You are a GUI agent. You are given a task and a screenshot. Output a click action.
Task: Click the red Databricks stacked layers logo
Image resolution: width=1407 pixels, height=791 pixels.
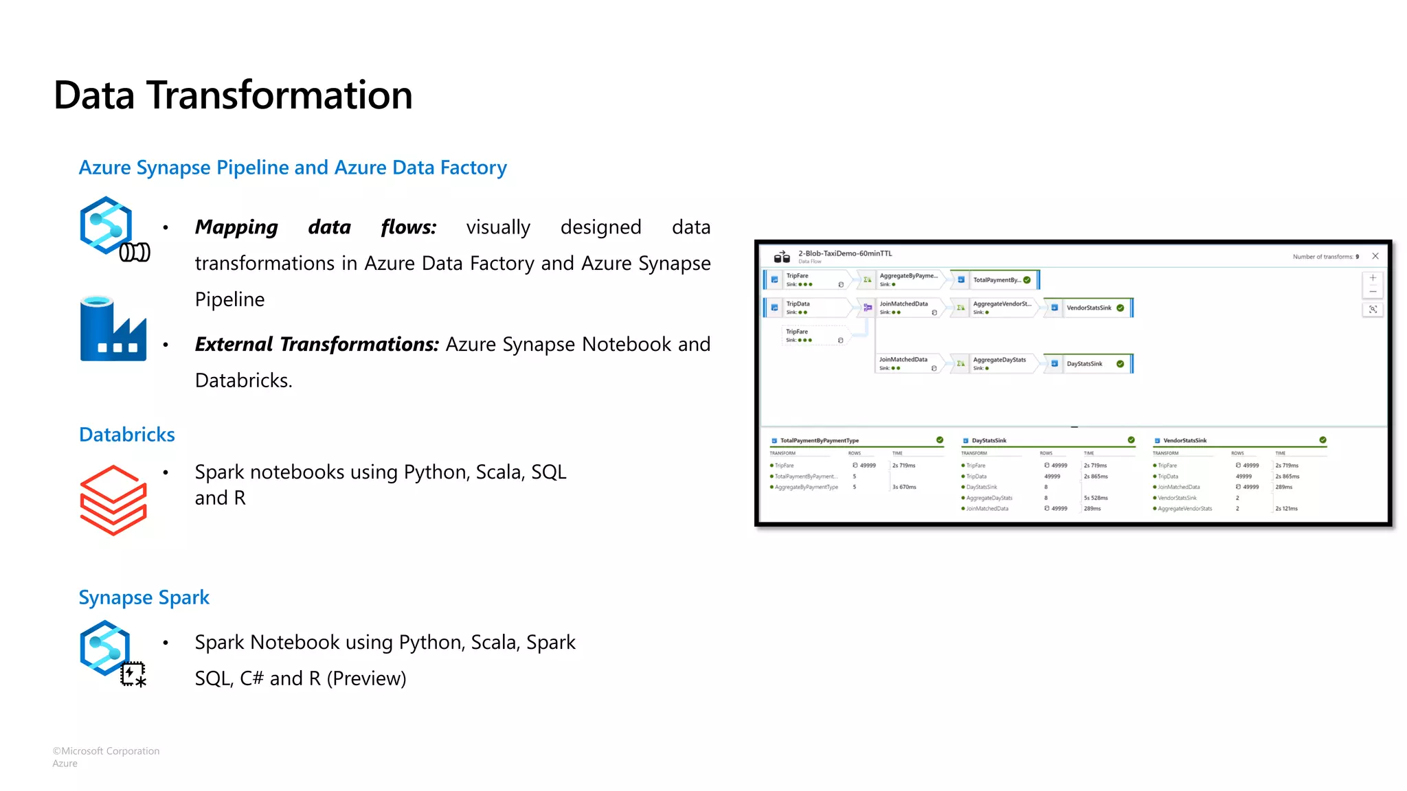point(113,500)
